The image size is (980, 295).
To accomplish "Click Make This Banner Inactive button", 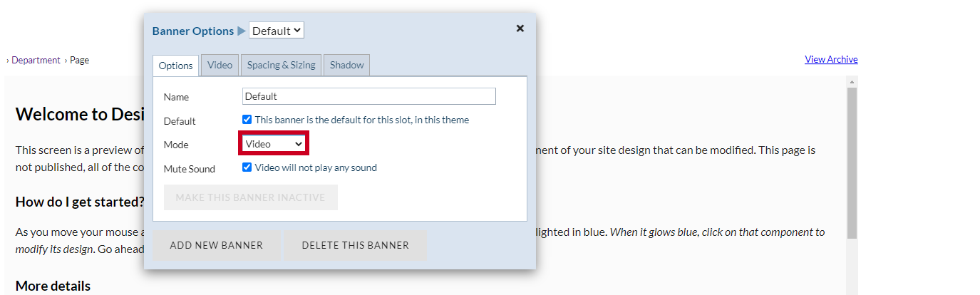I will 250,197.
